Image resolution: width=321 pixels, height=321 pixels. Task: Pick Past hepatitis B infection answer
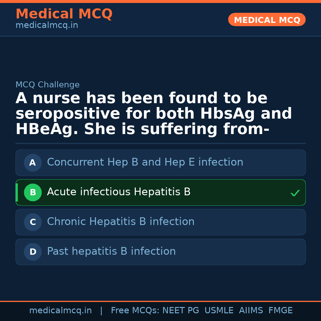point(111,251)
